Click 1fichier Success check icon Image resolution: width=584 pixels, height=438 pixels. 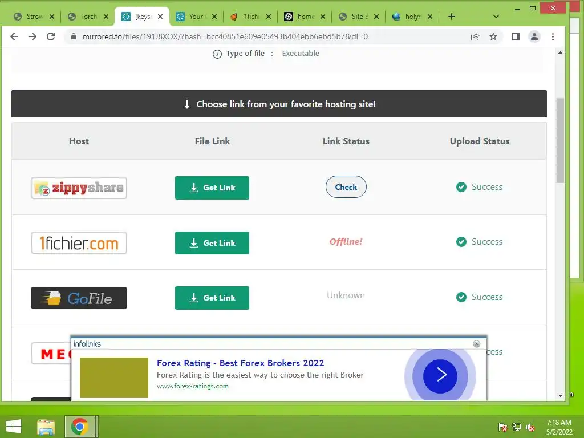(461, 242)
